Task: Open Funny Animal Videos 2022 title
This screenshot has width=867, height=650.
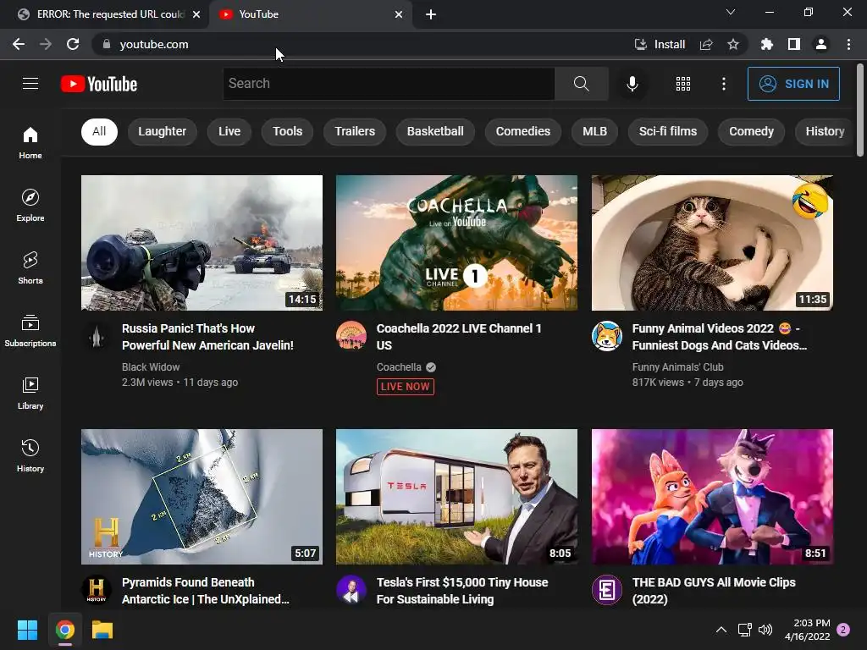Action: pyautogui.click(x=720, y=337)
